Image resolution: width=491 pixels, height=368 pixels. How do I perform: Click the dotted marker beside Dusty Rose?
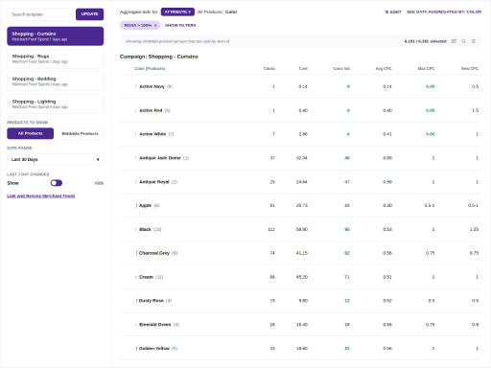tap(136, 301)
